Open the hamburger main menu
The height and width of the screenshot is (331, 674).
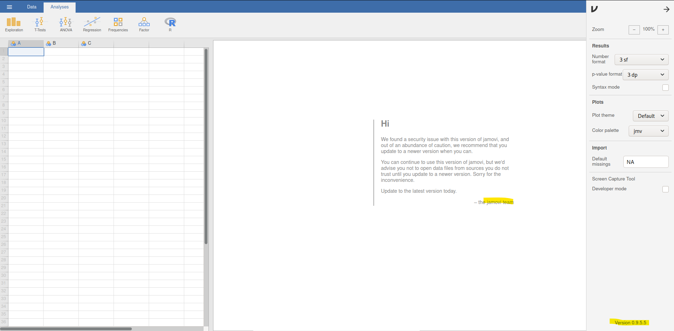click(9, 7)
